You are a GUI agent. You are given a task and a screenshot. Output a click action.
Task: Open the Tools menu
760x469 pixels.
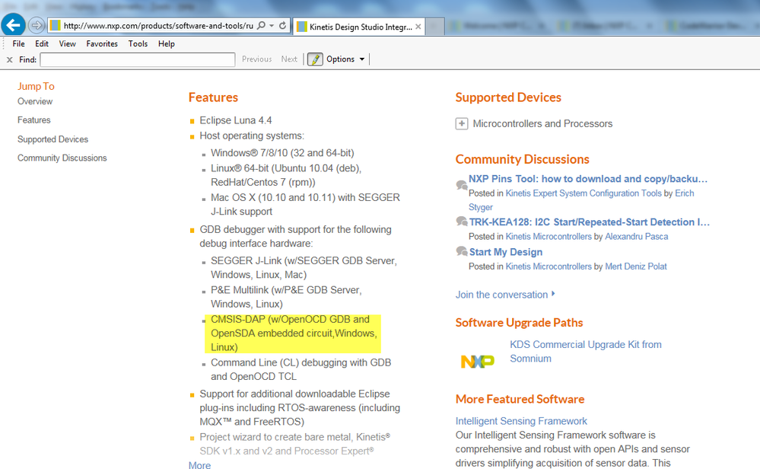(x=138, y=43)
